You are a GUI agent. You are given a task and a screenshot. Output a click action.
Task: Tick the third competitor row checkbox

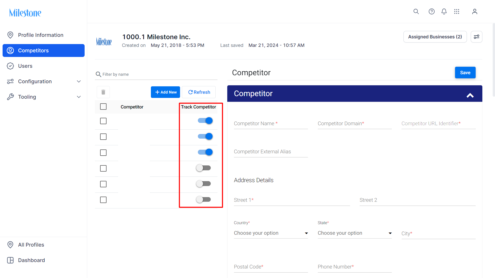point(103,153)
